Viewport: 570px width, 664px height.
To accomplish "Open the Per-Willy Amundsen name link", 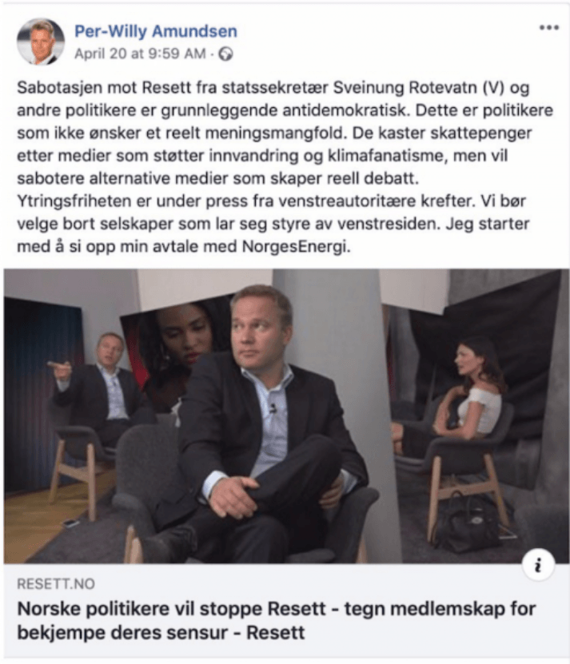I will [156, 31].
